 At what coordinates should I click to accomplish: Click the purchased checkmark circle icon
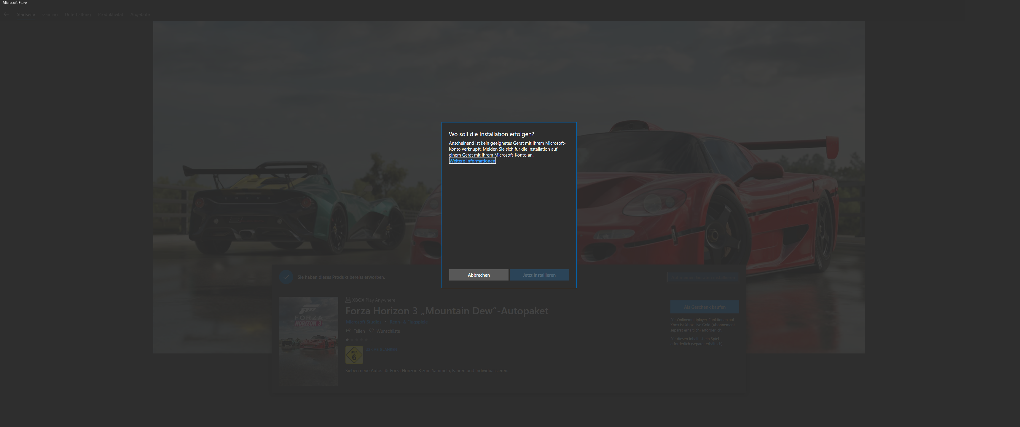286,277
